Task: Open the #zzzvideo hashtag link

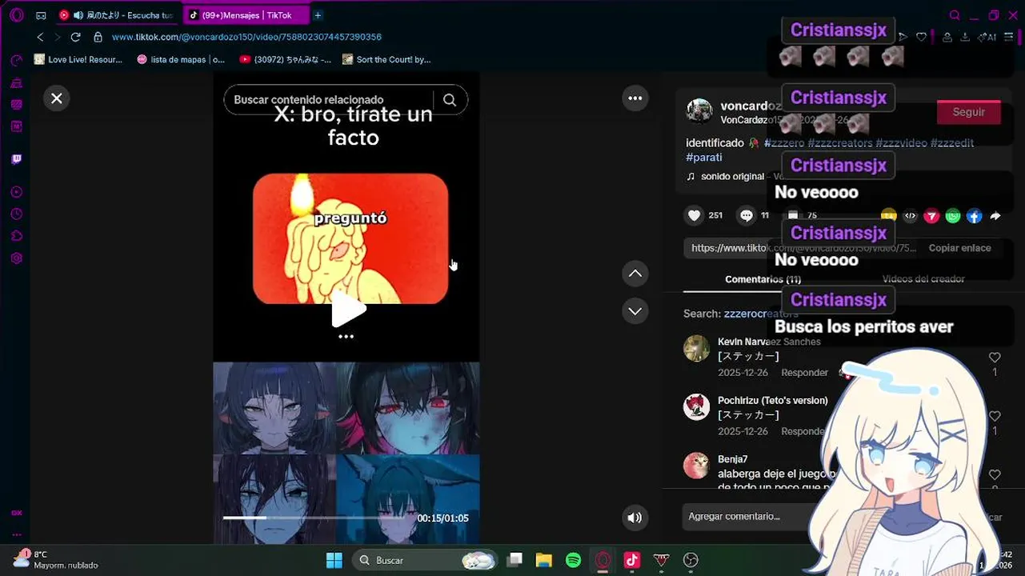Action: point(901,142)
